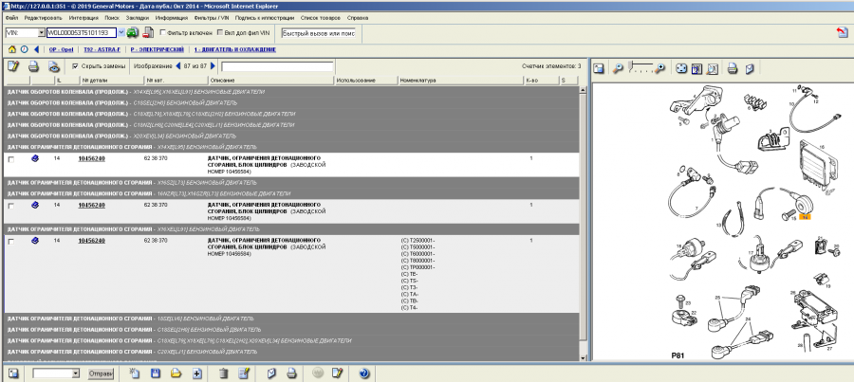Viewport: 854px width, 382px height.
Task: Follow the 'P - ЭЛЕКТРИЧЕСКИЙ' breadcrumb link
Action: [157, 49]
